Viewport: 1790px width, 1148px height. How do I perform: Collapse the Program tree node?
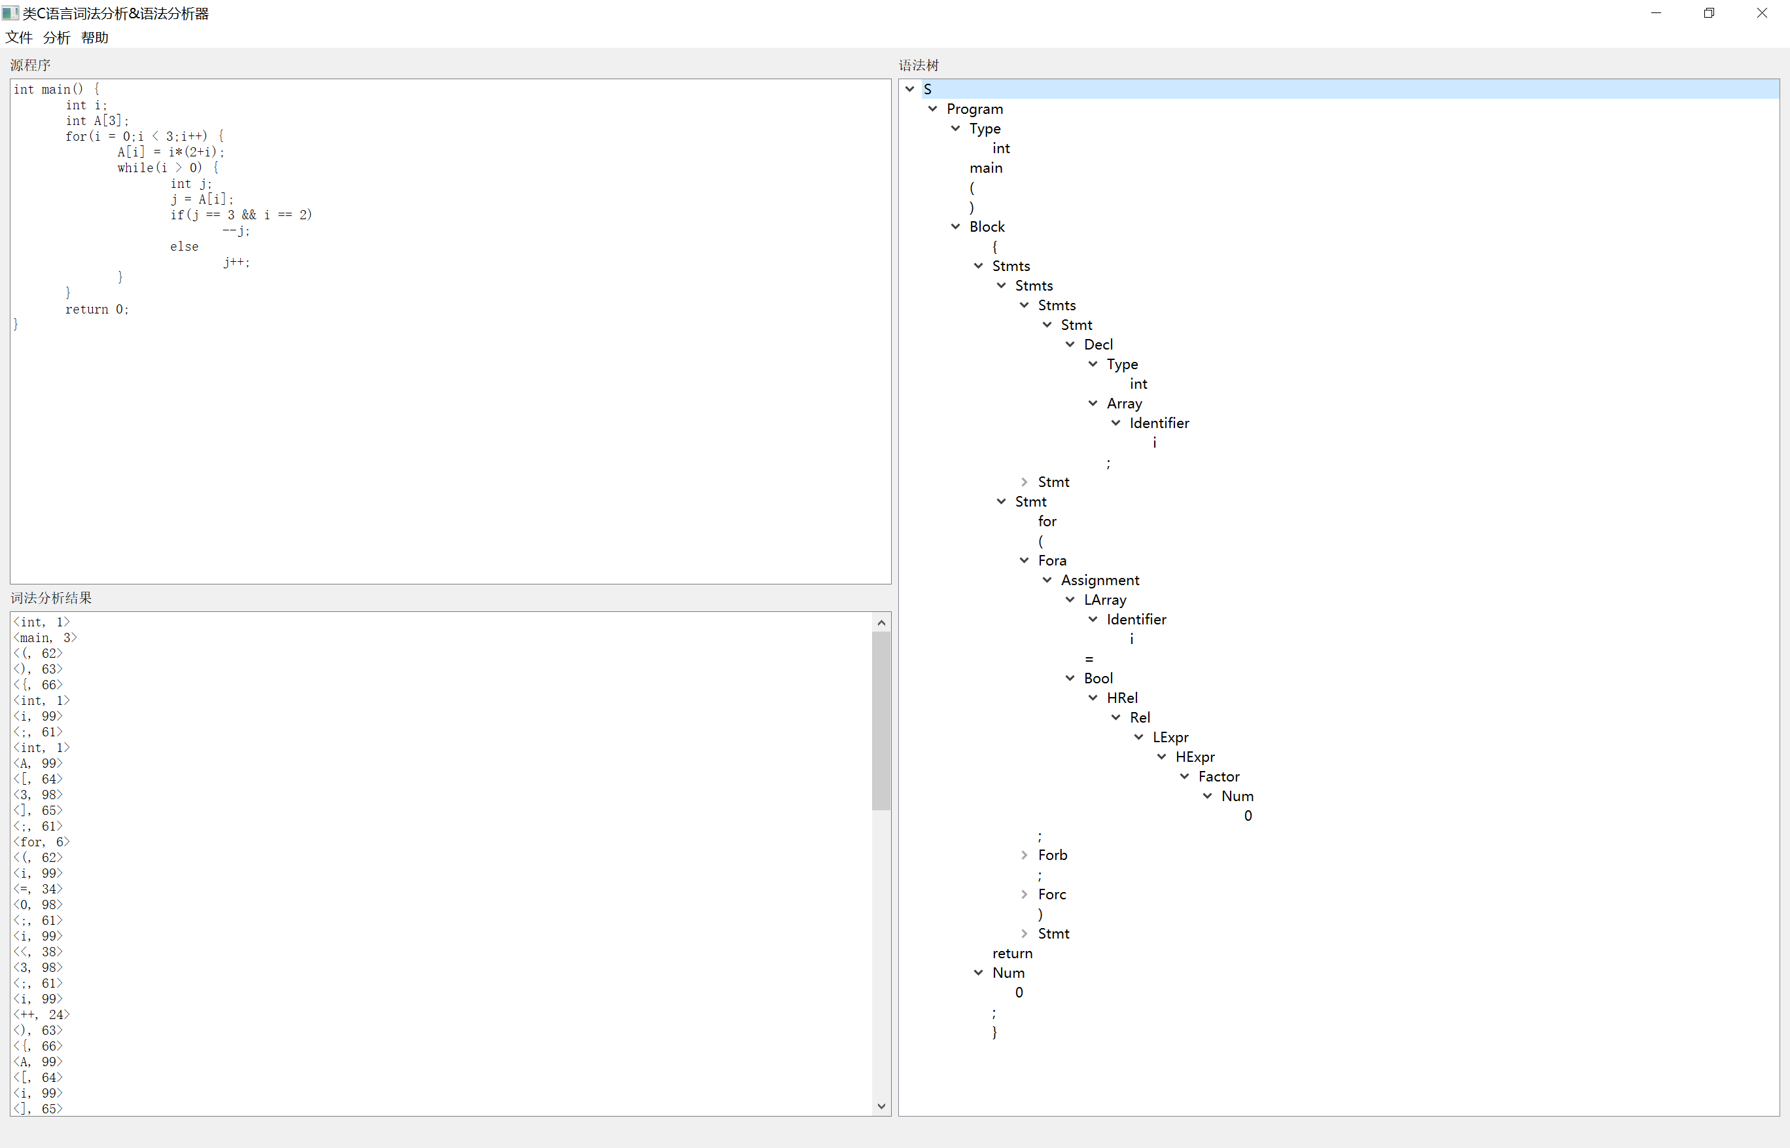point(933,109)
